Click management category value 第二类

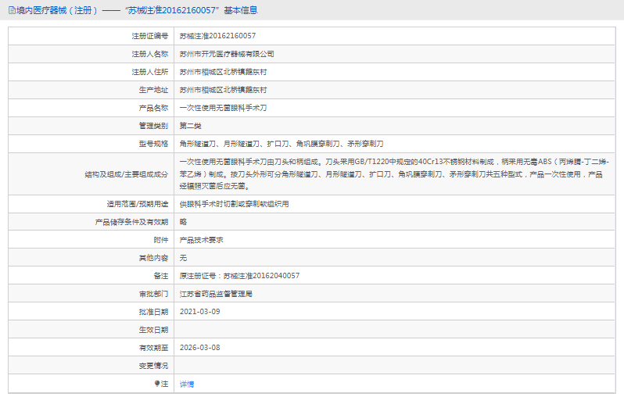coord(190,126)
